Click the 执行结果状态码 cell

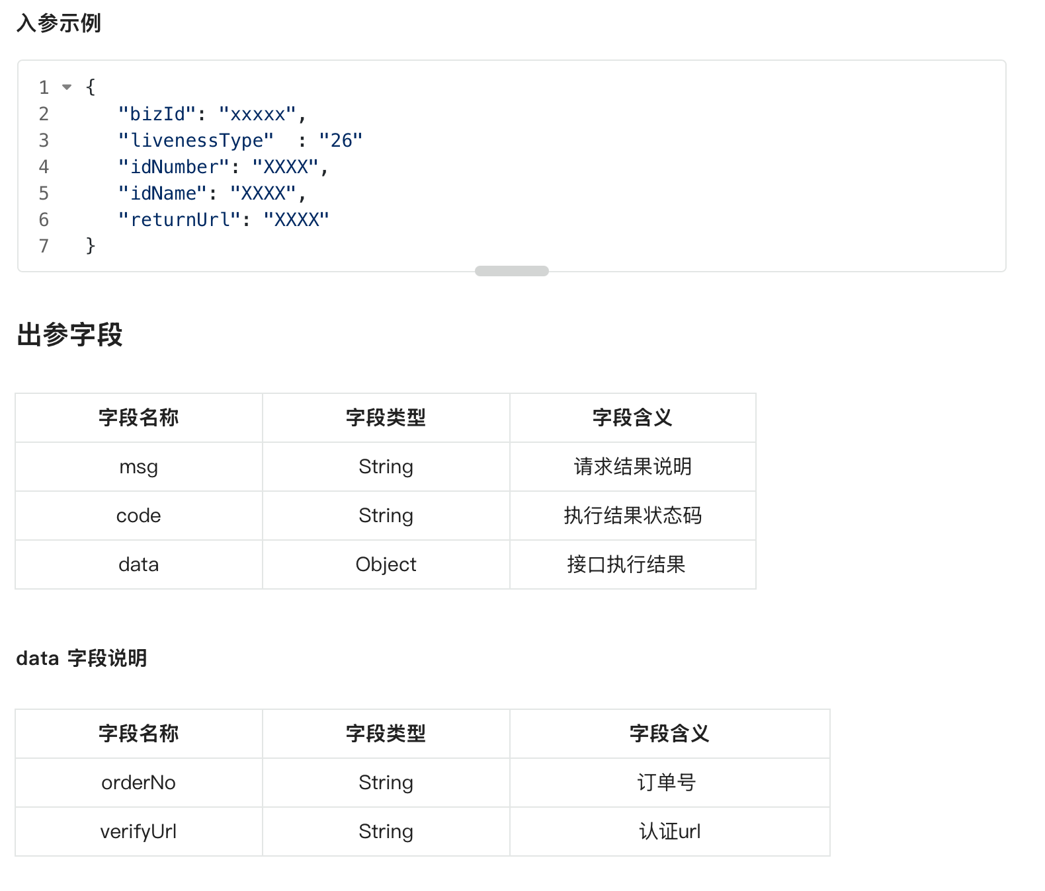click(x=633, y=516)
